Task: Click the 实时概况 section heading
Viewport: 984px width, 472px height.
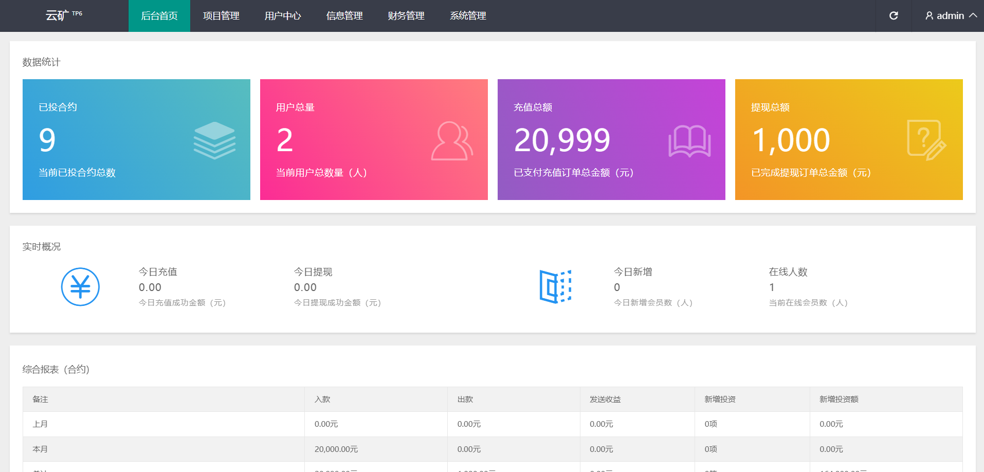Action: coord(41,247)
